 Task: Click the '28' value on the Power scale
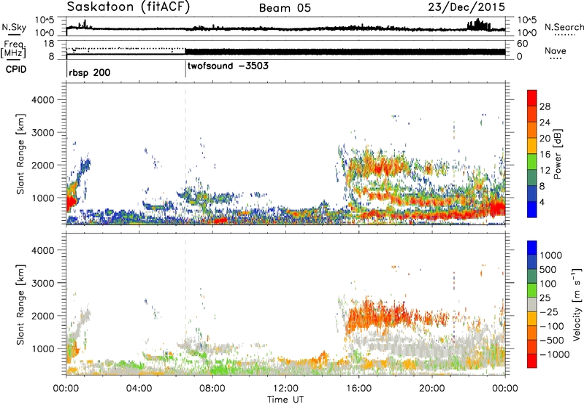coord(545,106)
